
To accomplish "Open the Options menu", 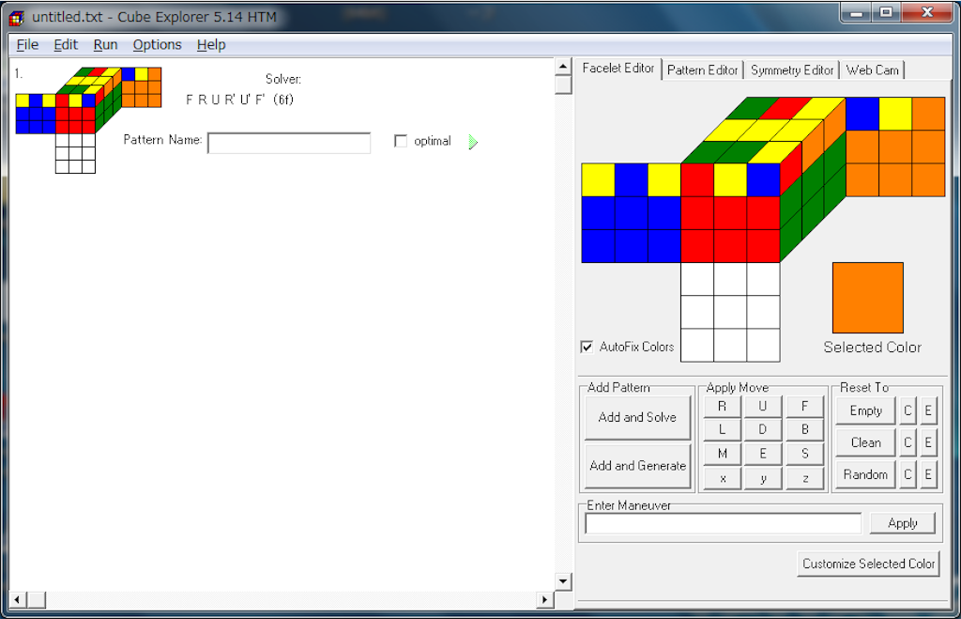I will coord(157,45).
